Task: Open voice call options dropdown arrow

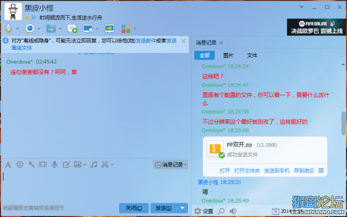Action: pos(17,29)
